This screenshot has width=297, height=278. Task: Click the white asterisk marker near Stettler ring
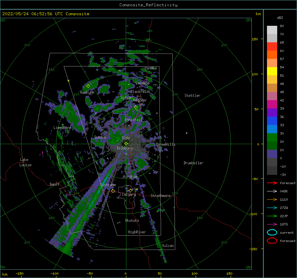tap(157, 113)
